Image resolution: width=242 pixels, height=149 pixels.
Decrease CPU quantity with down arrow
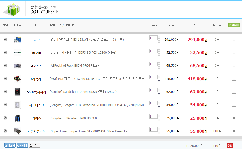coord(159,41)
